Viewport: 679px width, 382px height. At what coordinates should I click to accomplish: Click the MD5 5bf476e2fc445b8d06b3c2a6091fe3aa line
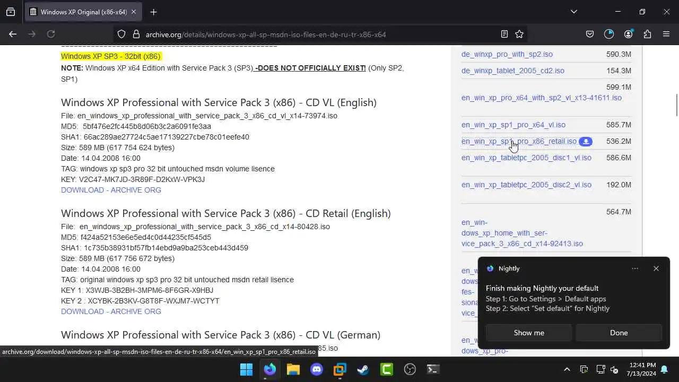(136, 126)
